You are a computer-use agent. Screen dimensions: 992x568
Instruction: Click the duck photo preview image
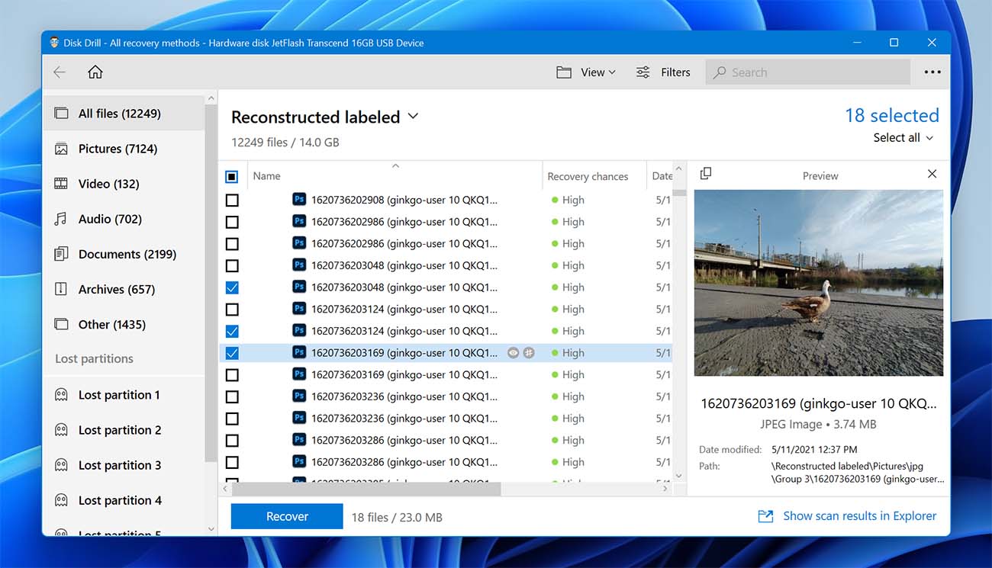[x=818, y=283]
